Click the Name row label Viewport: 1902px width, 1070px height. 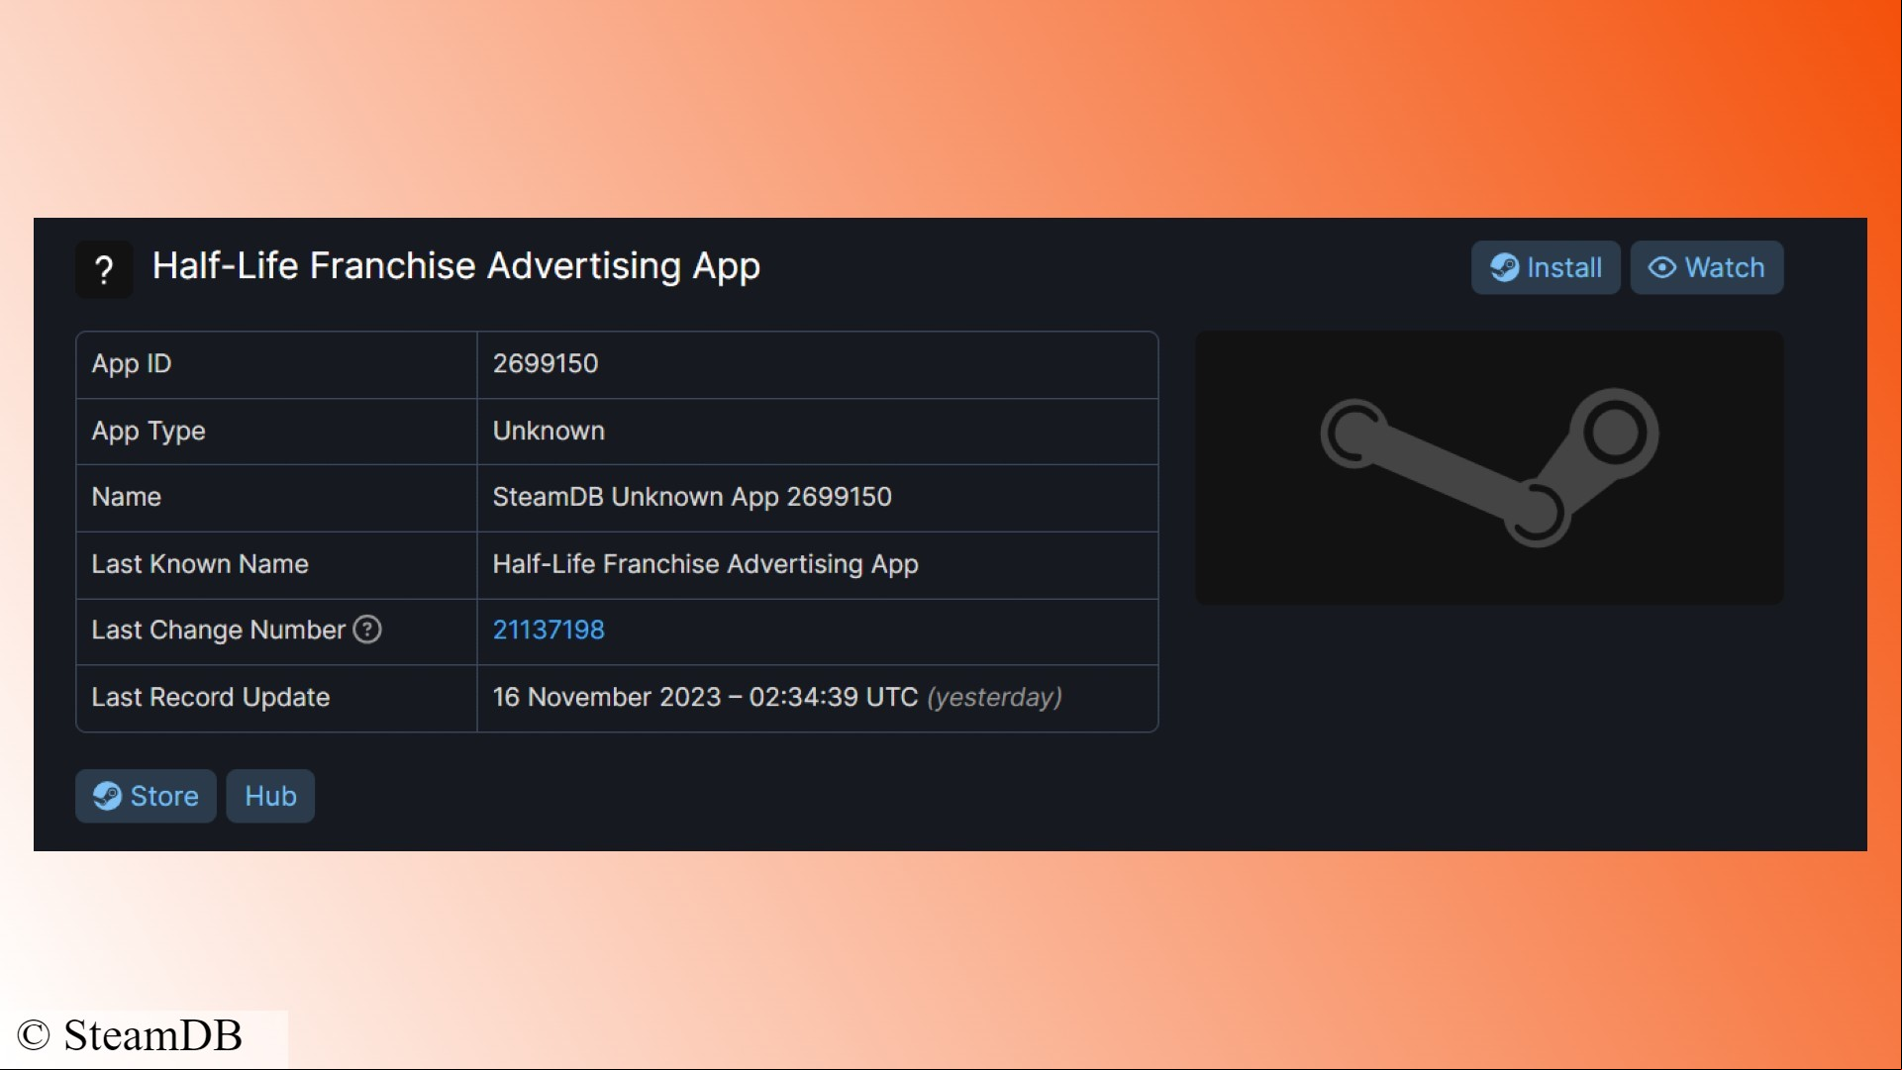click(x=127, y=497)
